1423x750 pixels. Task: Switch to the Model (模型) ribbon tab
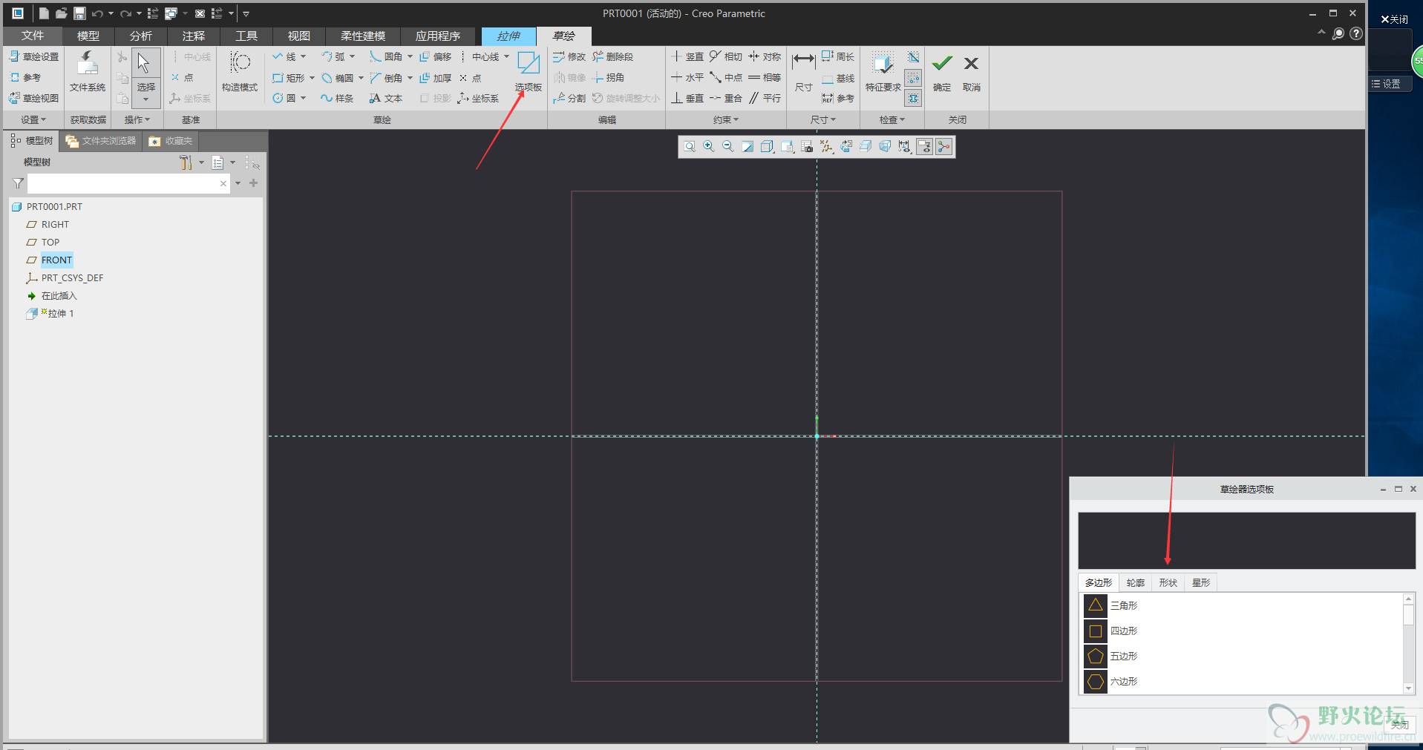point(88,36)
